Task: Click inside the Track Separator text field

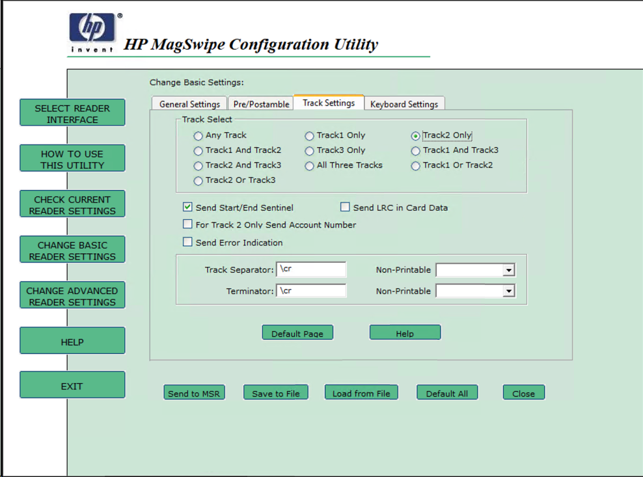Action: 311,269
